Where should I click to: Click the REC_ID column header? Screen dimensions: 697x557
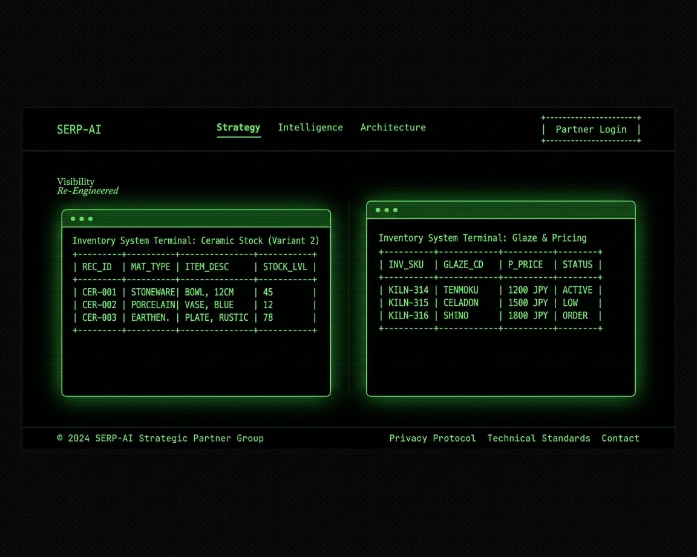[x=97, y=267]
